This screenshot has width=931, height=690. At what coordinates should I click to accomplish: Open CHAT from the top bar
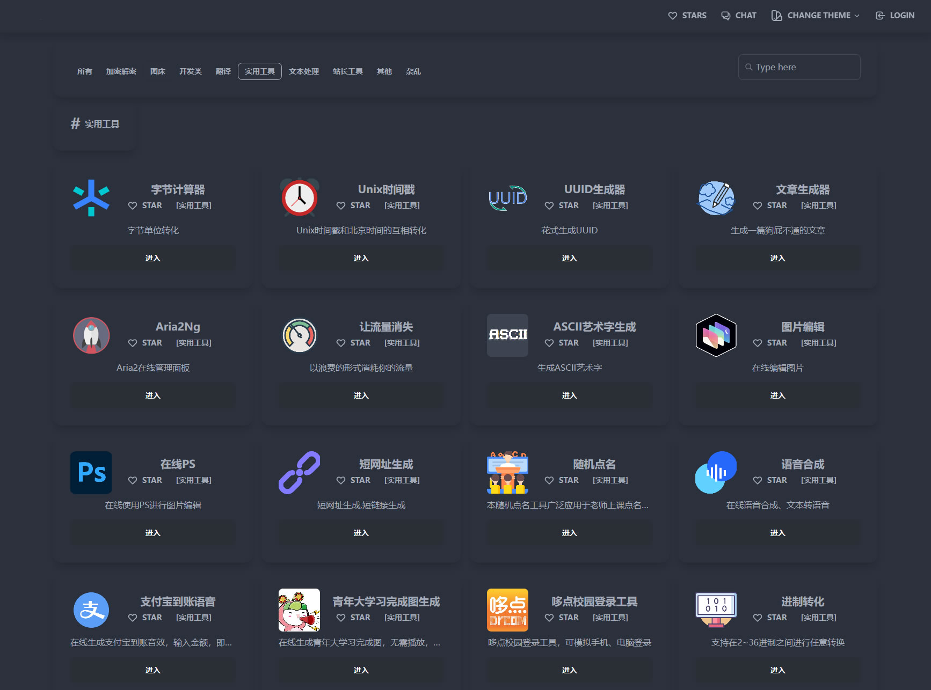pos(738,15)
